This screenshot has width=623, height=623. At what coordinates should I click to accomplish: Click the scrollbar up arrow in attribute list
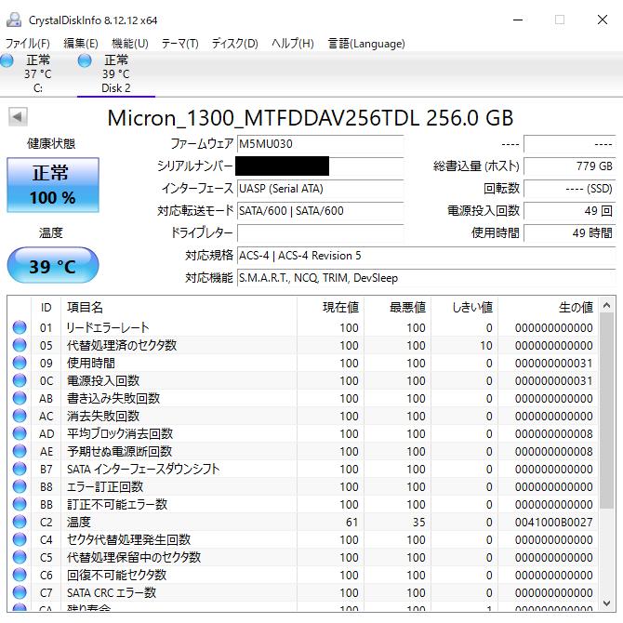click(606, 305)
